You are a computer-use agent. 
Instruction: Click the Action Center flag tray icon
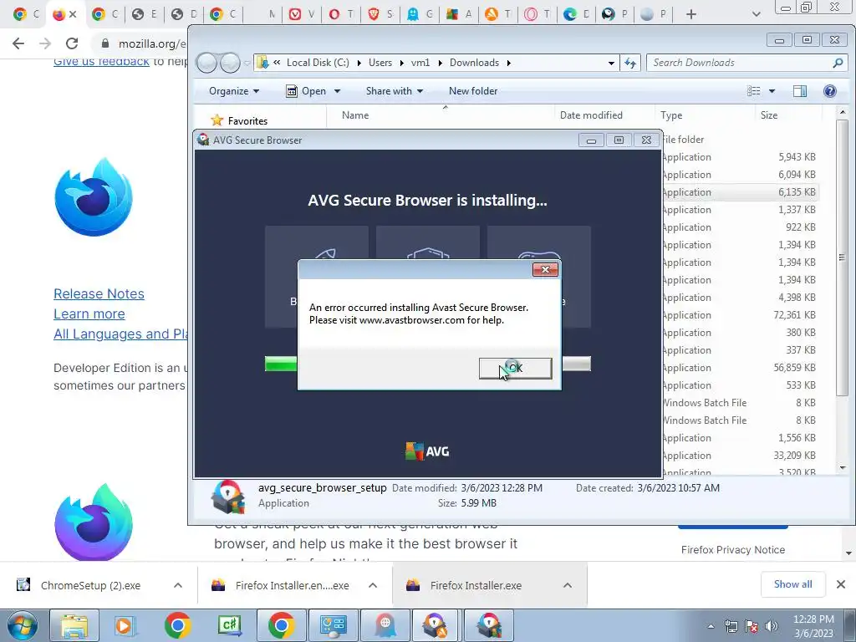tap(752, 626)
